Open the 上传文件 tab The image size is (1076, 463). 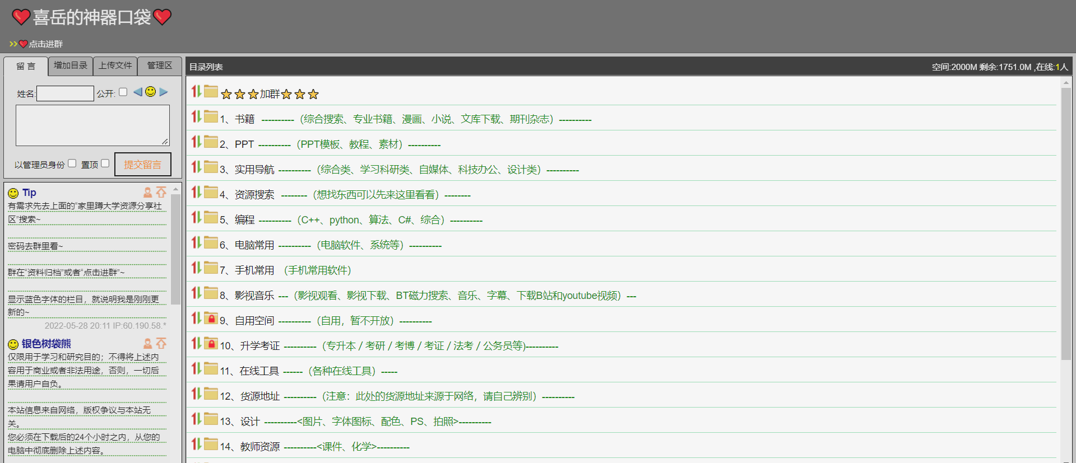pyautogui.click(x=115, y=66)
